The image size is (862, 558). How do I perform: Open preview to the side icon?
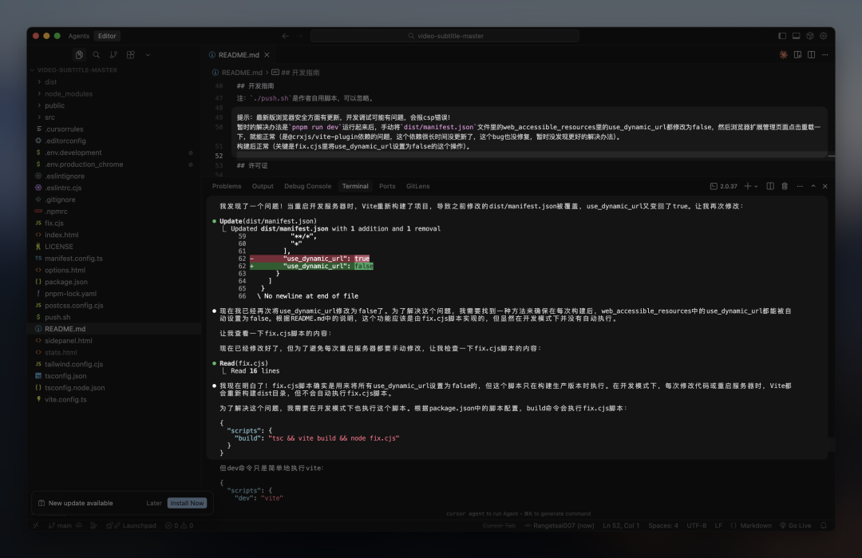pyautogui.click(x=797, y=54)
